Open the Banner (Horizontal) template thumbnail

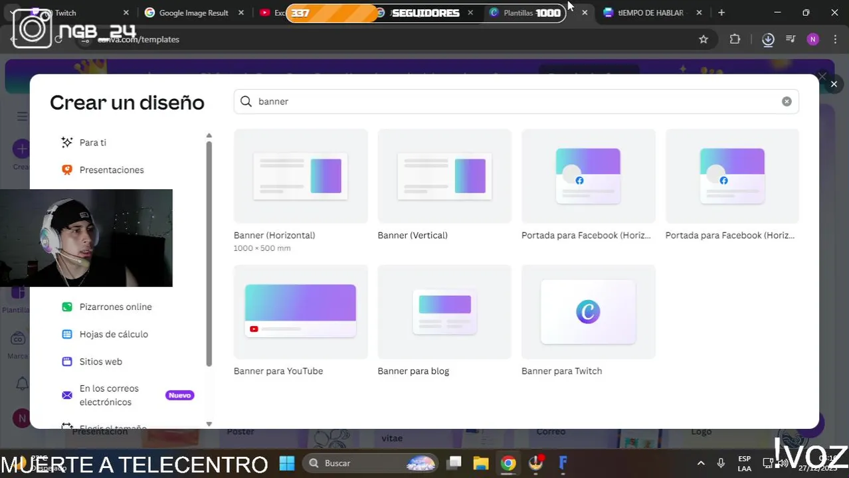300,176
